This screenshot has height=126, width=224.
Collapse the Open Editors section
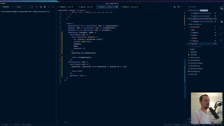click(x=193, y=10)
